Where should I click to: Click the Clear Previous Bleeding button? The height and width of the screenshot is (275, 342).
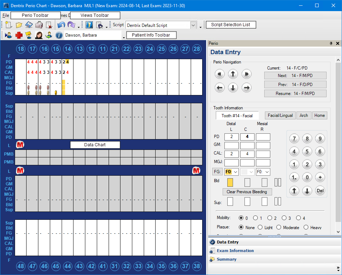pos(247,192)
